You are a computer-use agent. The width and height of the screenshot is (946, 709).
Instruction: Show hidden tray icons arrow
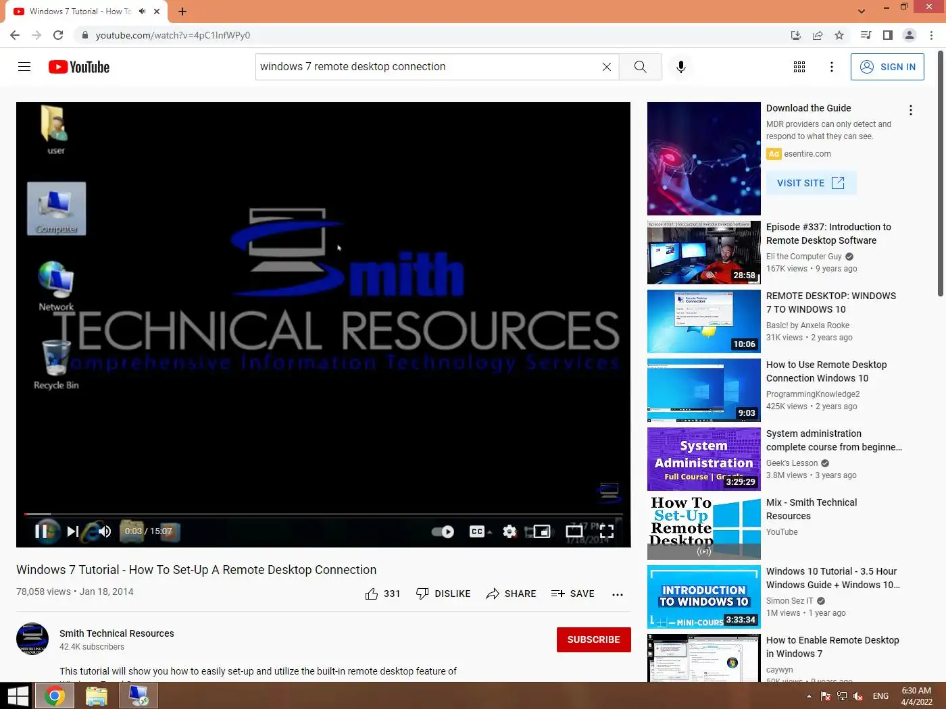click(x=809, y=696)
